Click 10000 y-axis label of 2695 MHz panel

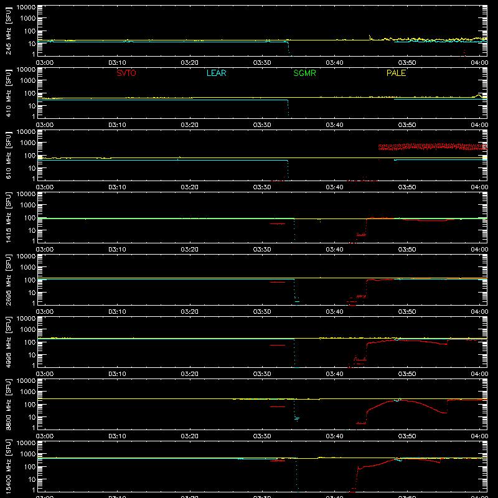pyautogui.click(x=26, y=256)
